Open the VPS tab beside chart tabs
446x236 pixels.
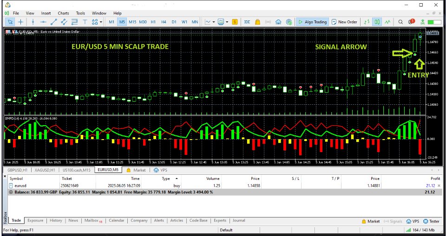point(160,170)
